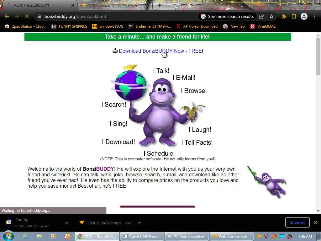Bookmark this page with the star icon
The height and width of the screenshot is (241, 321).
pos(271,16)
